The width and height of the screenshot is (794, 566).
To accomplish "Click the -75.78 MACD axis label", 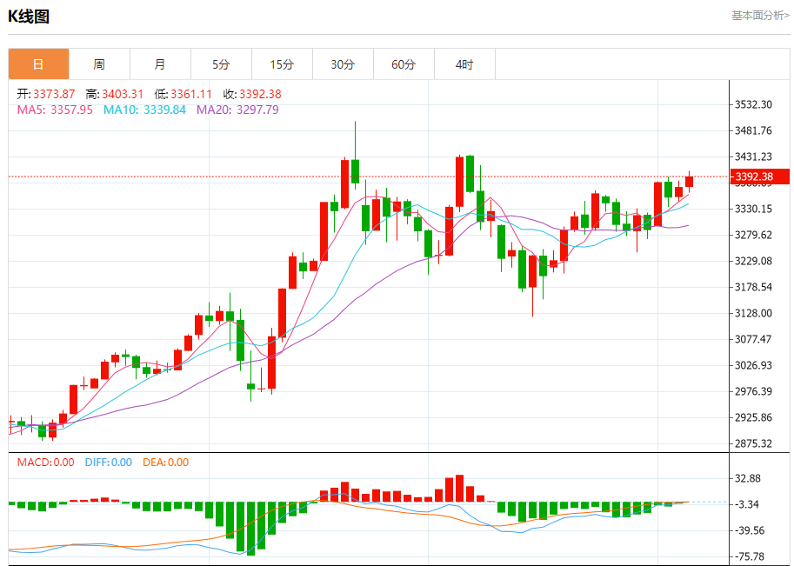I will coord(750,557).
